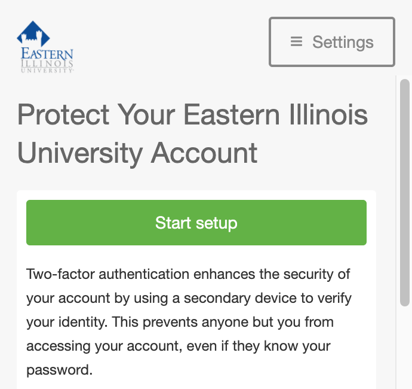Click the heading line "University Account"

pos(137,153)
